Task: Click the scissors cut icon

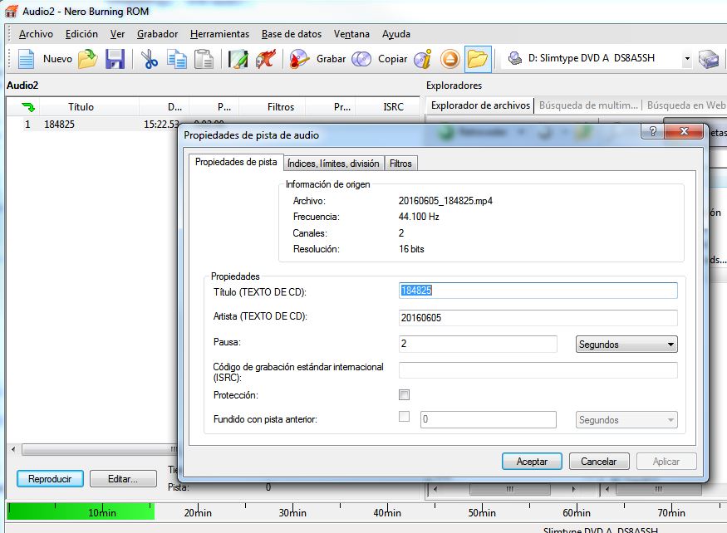Action: 150,59
